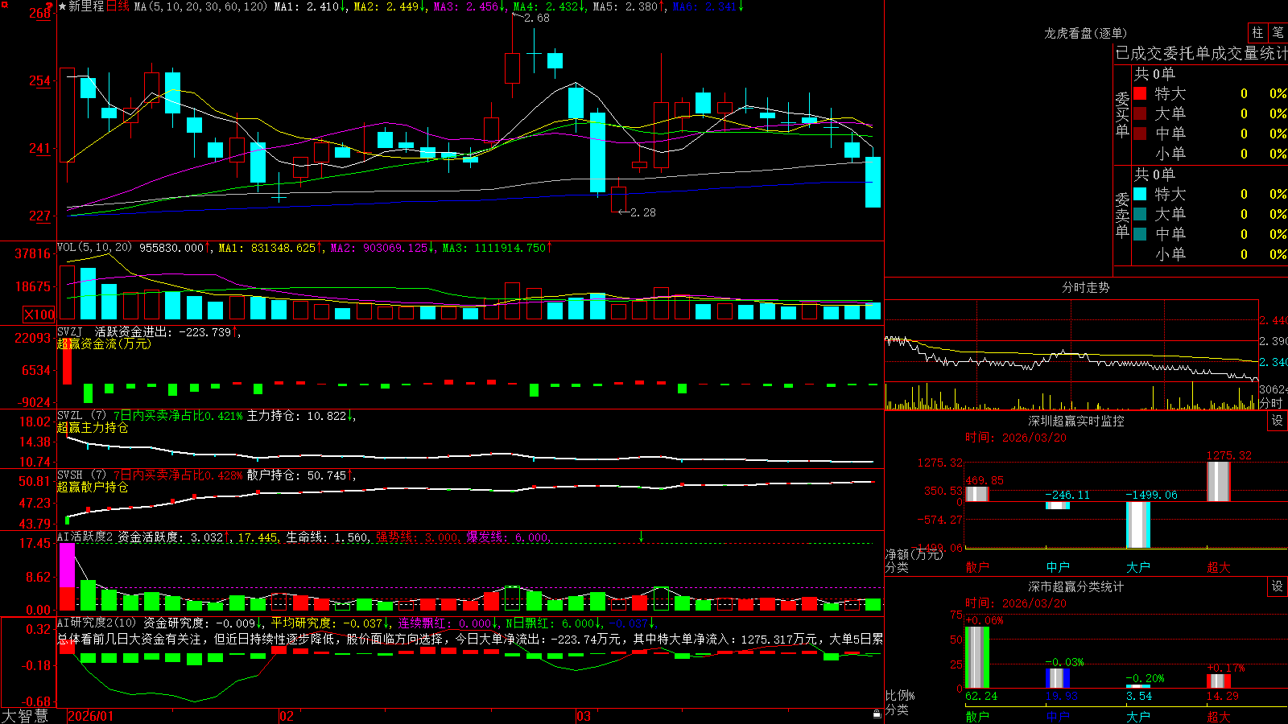
Task: Select the AI活跃度2 indicator label
Action: click(85, 537)
